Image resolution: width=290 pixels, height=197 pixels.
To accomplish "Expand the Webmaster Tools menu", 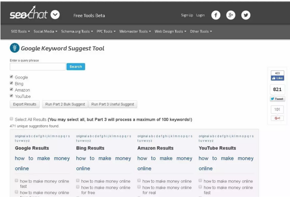I will 135,31.
